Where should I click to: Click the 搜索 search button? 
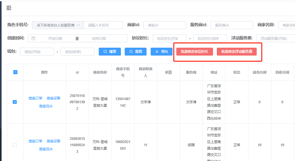[x=110, y=51]
